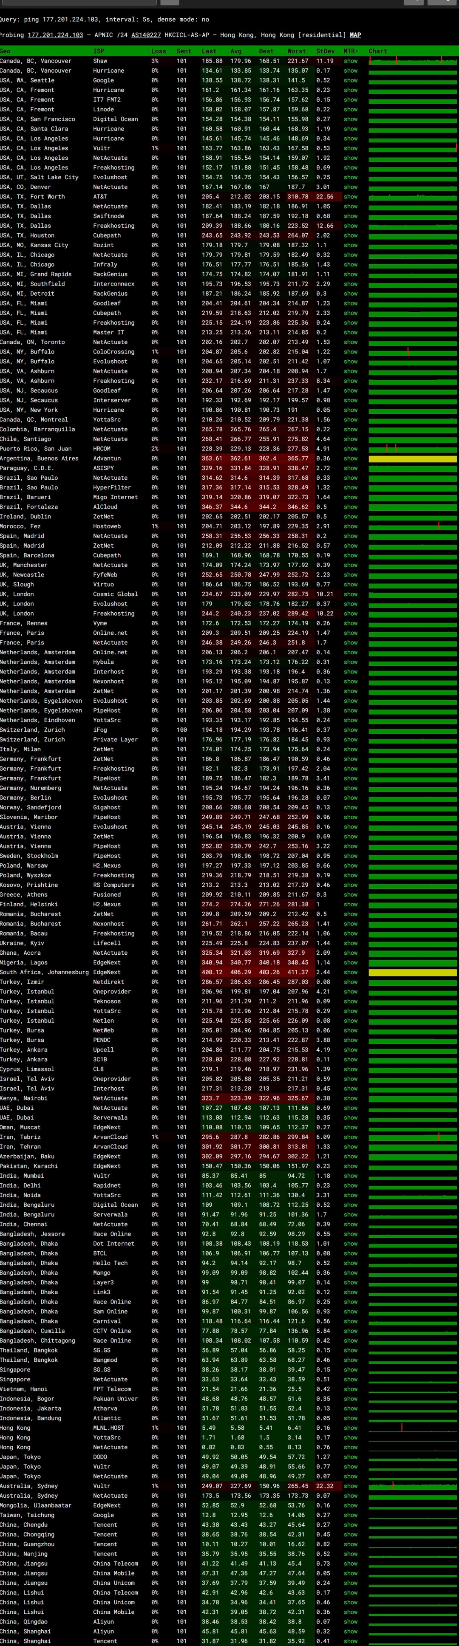Show MTR for Buffalo ColoCrossing row

coord(350,352)
